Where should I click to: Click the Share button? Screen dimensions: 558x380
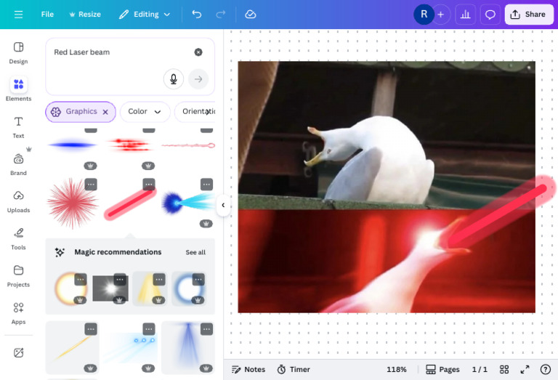pyautogui.click(x=528, y=15)
